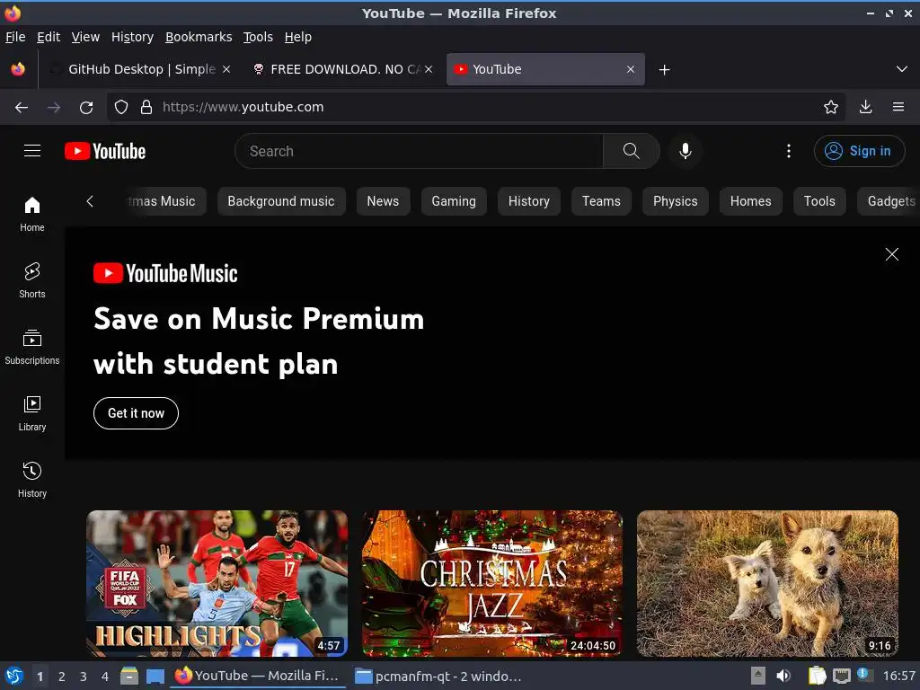Image resolution: width=920 pixels, height=690 pixels.
Task: Open the LXQt start menu in taskbar
Action: (13, 676)
